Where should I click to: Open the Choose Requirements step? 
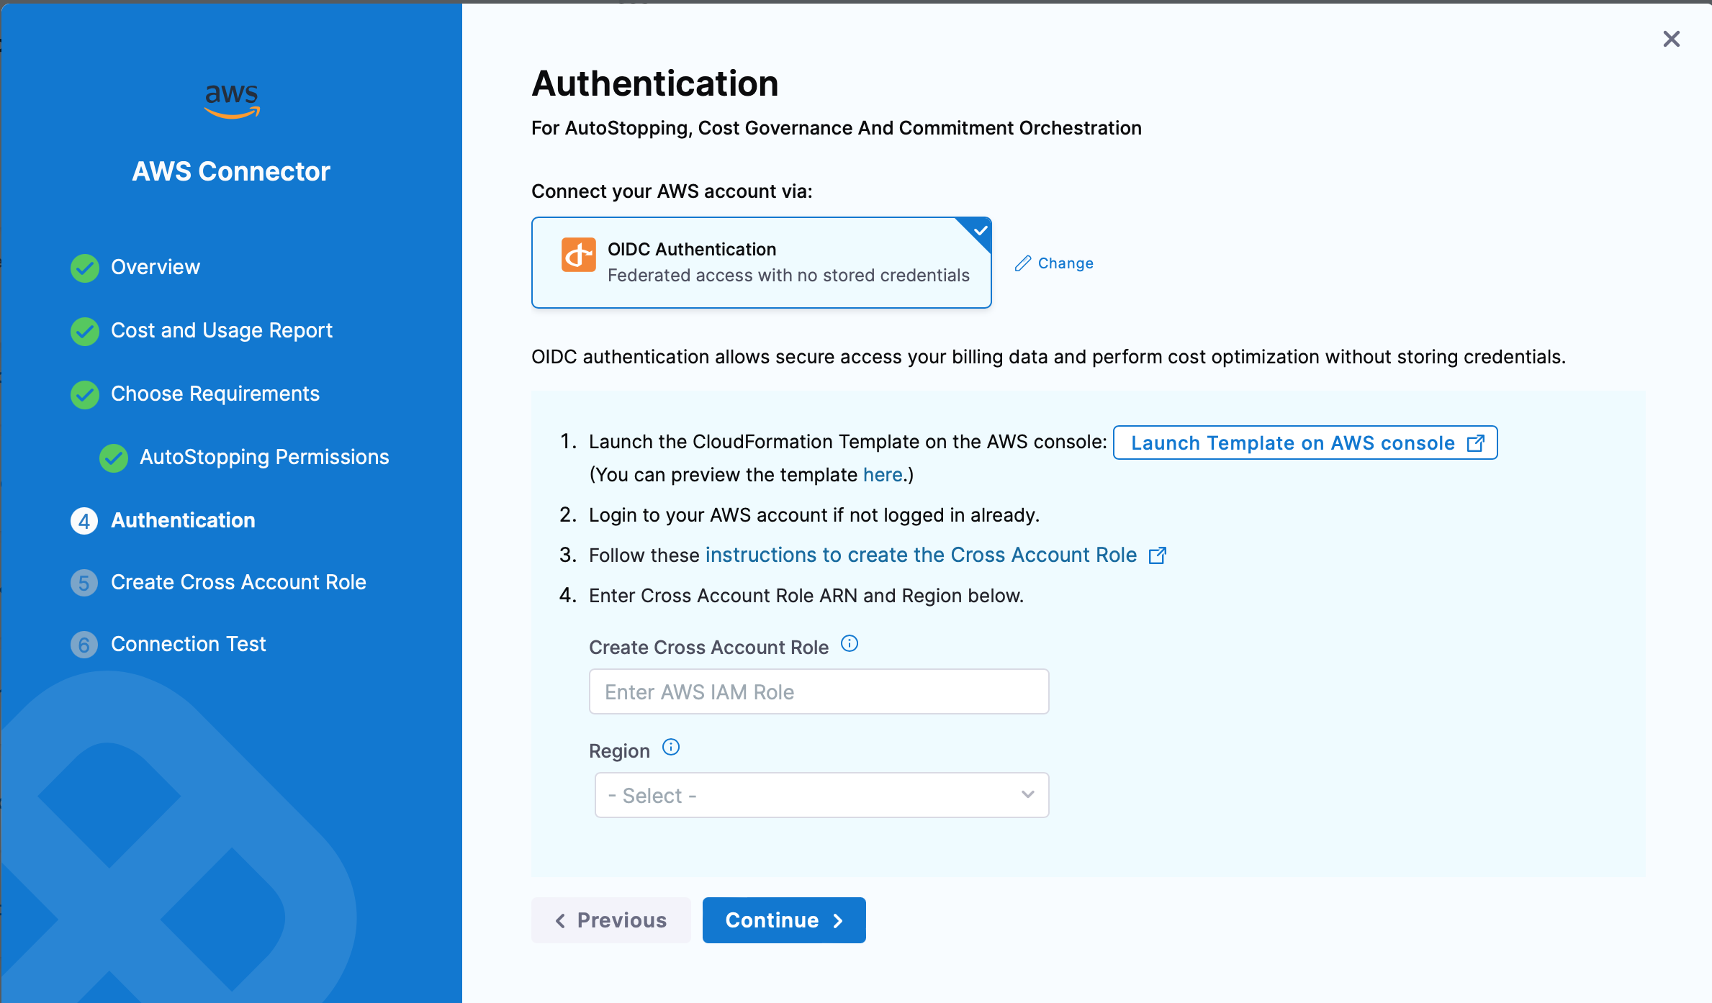[215, 394]
